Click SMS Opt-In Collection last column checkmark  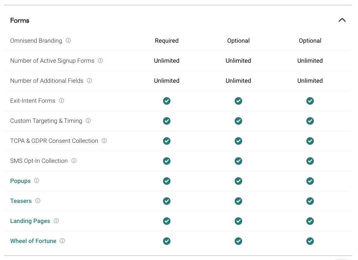point(310,161)
